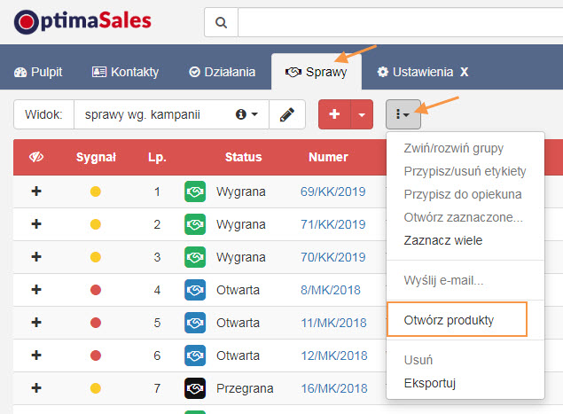
Task: Open case link 69/KK/2019
Action: click(332, 191)
